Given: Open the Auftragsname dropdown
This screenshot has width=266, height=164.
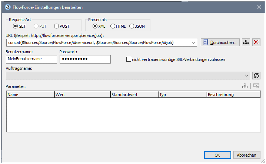Looking at the screenshot, I should tap(247, 75).
